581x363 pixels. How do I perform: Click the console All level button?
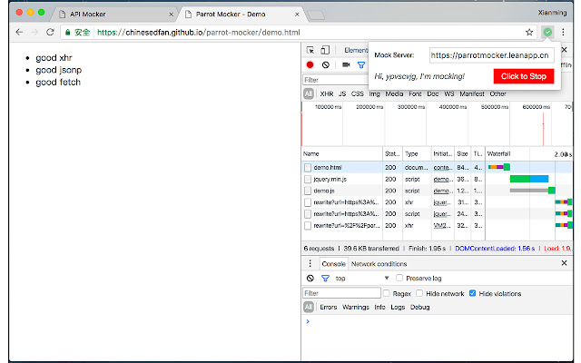309,307
